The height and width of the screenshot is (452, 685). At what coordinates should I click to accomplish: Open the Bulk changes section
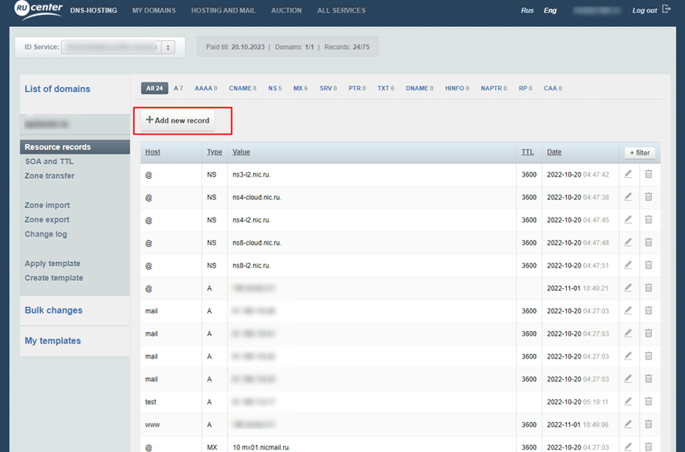tap(53, 310)
